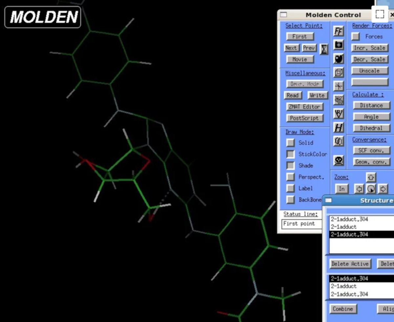Click the Delete Active button
The height and width of the screenshot is (322, 394).
350,264
